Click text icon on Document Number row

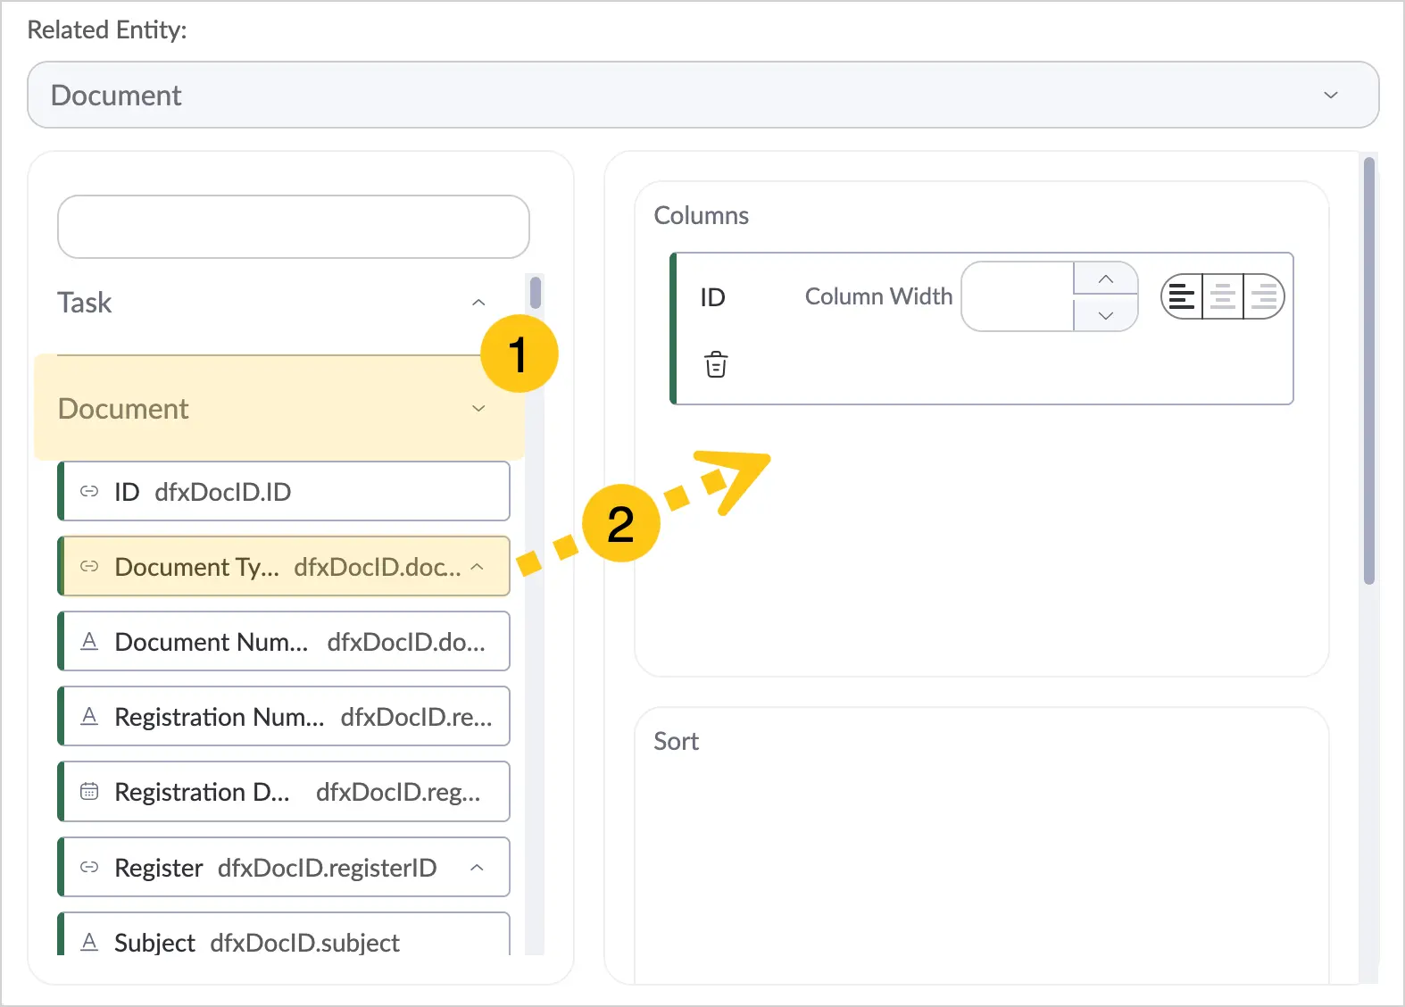point(89,641)
